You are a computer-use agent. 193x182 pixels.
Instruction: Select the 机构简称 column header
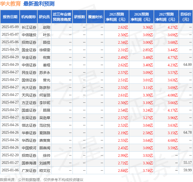point(28,17)
